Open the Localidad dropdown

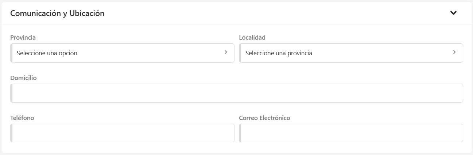pos(351,53)
